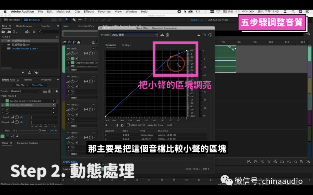Save the Dynamics Processing preset

point(162,35)
